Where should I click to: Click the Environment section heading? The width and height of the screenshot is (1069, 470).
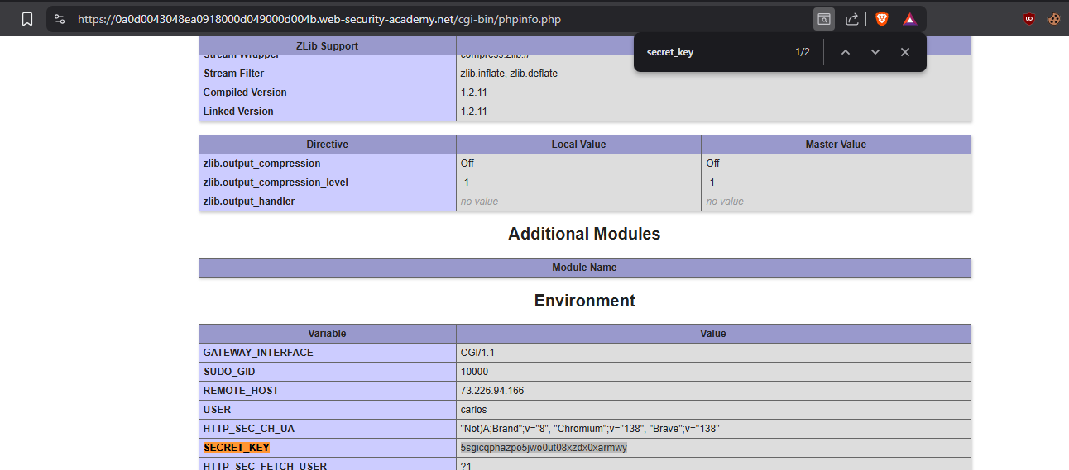pos(584,301)
